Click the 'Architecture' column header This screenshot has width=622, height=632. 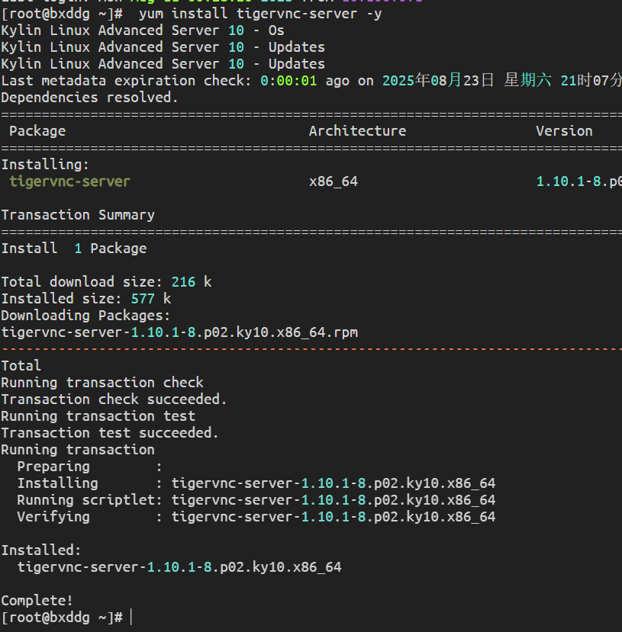click(x=357, y=131)
